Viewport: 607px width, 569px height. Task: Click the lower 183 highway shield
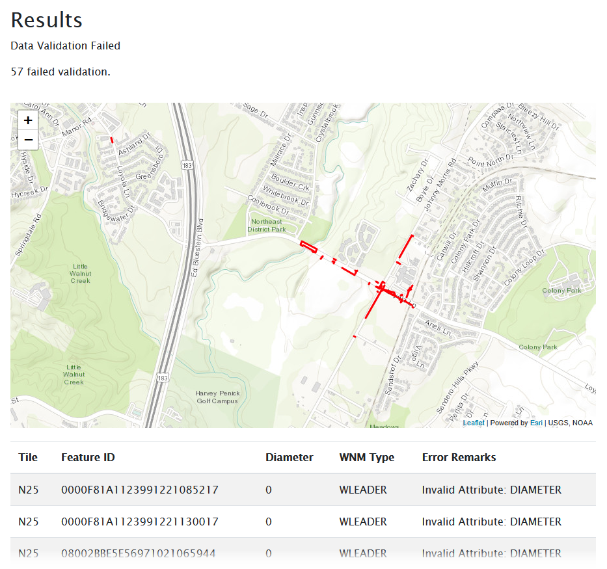pos(162,378)
